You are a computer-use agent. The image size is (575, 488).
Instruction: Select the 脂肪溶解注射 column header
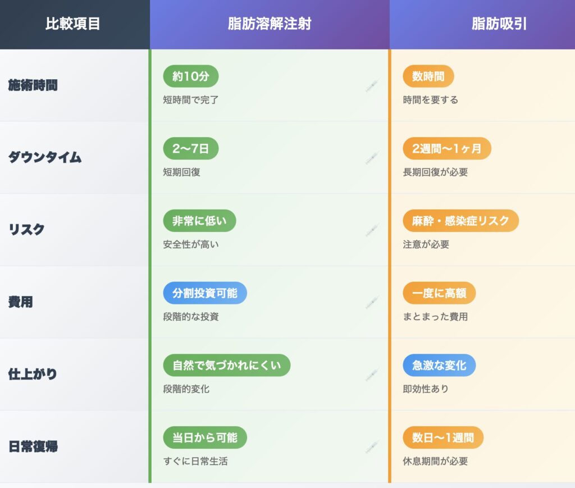click(x=270, y=24)
